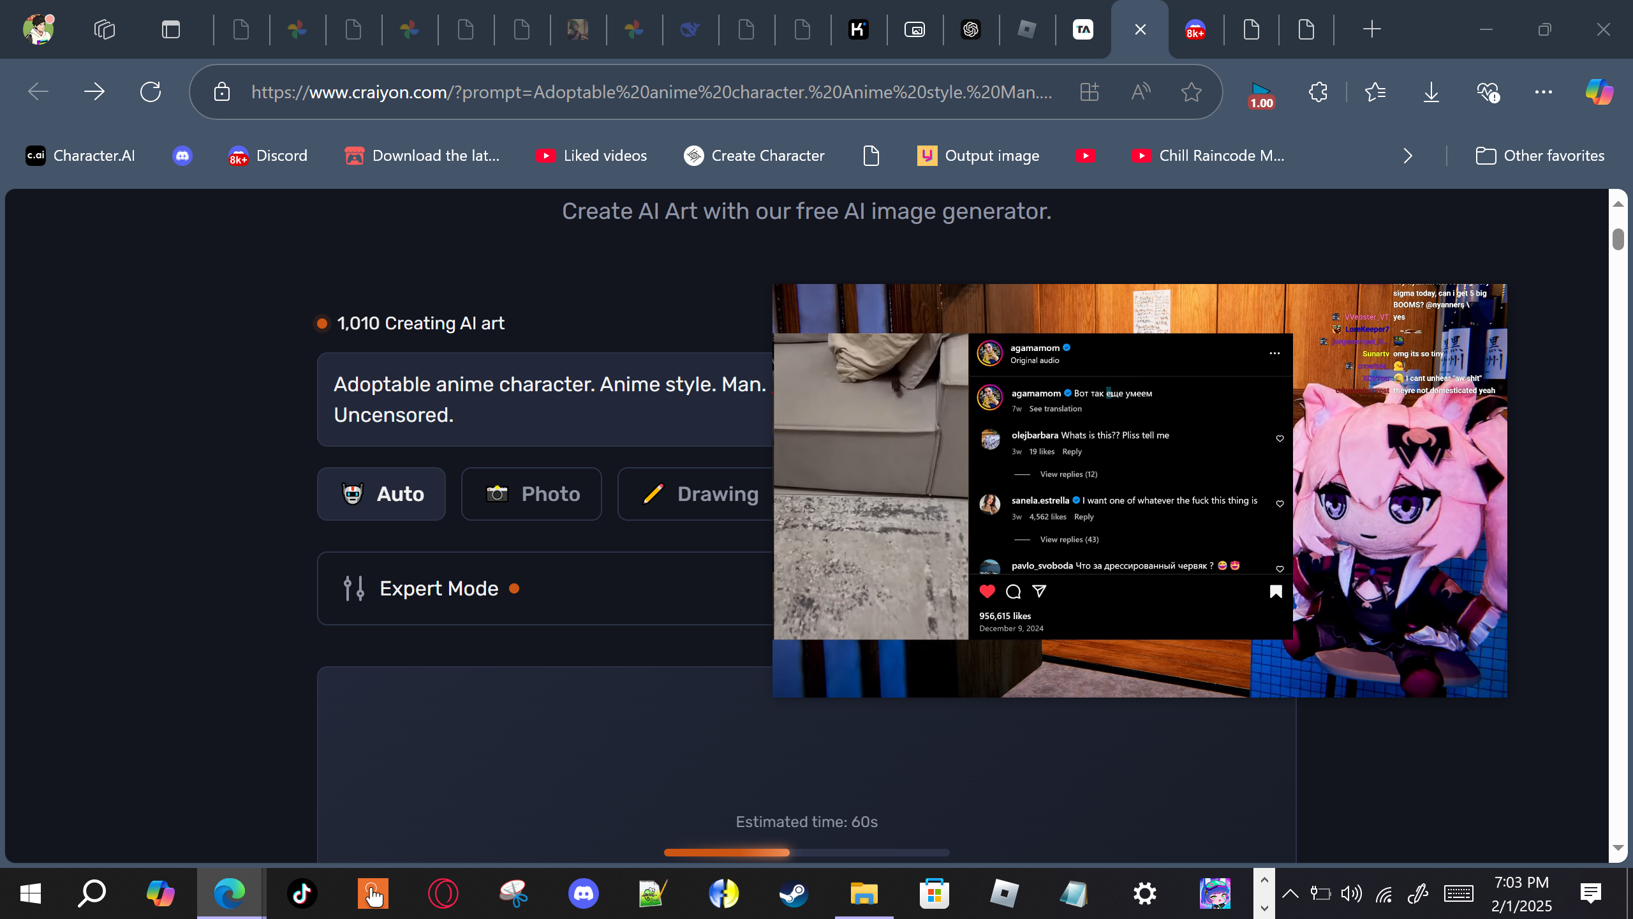Select the Auto style option
The width and height of the screenshot is (1633, 919).
pyautogui.click(x=381, y=494)
